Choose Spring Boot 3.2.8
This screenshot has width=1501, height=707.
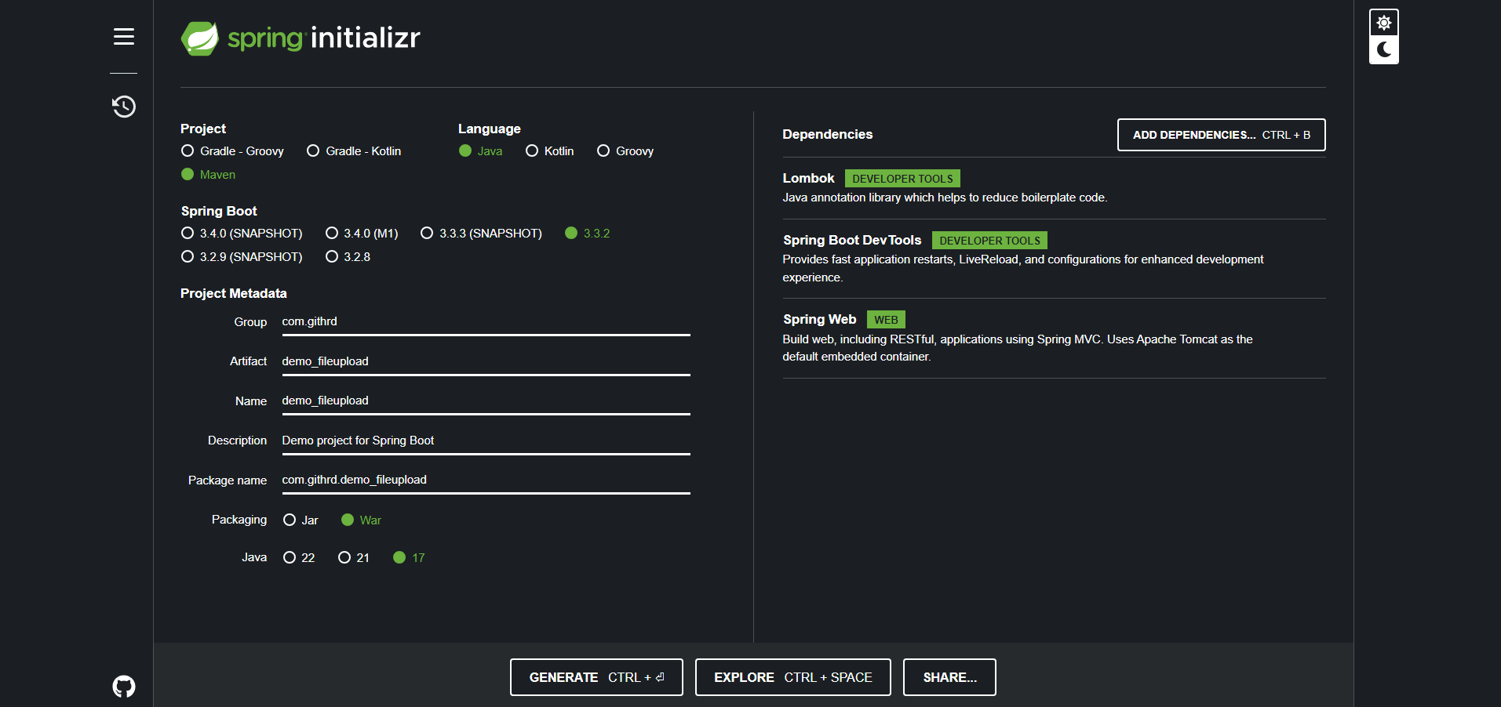[x=348, y=256]
